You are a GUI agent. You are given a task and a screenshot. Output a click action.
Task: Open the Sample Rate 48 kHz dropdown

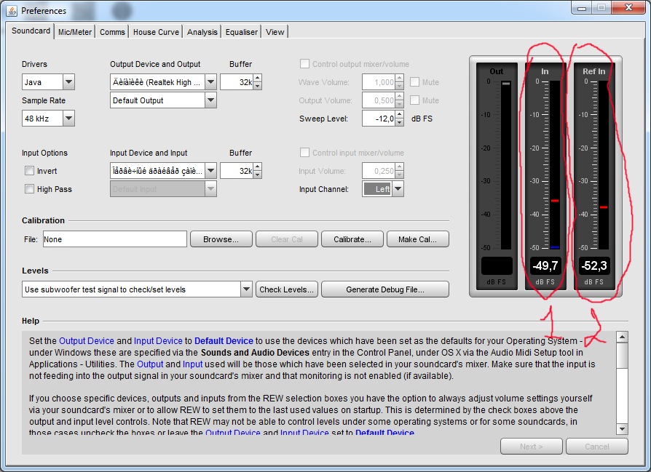tap(69, 119)
